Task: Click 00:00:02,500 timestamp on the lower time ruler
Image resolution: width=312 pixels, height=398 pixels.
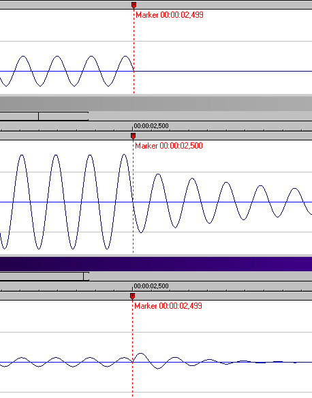Action: coord(151,286)
